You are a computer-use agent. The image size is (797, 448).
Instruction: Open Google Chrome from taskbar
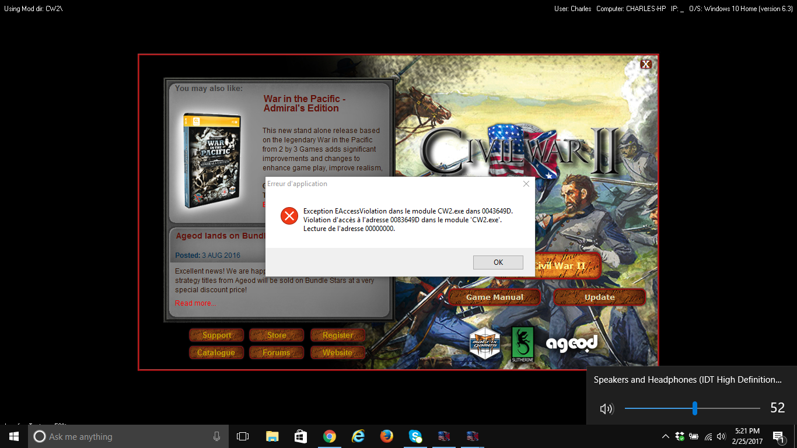330,436
